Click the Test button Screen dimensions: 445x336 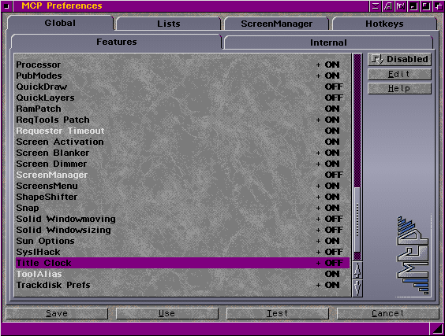[277, 313]
